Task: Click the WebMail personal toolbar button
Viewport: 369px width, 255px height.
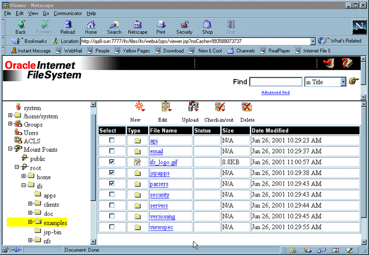Action: click(x=70, y=51)
